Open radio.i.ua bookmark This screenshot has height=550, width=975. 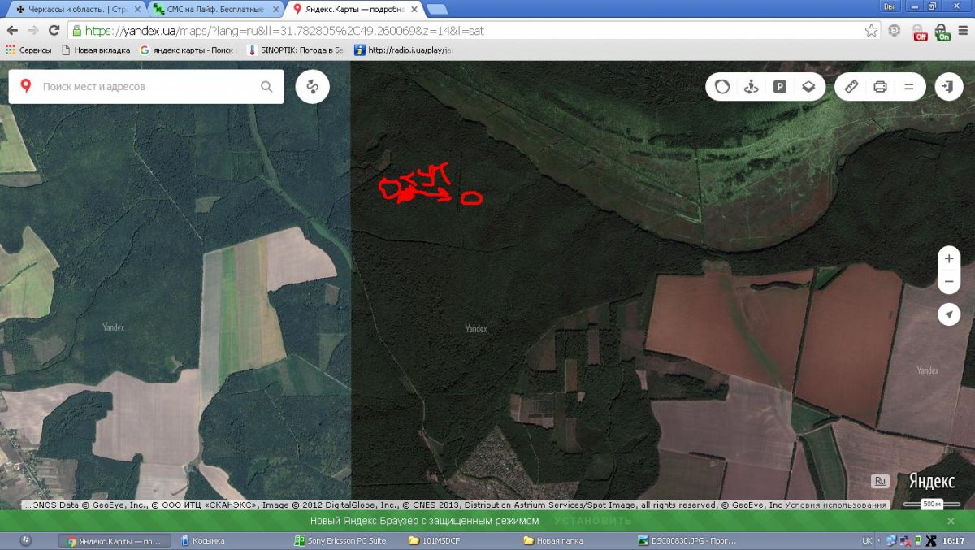(x=403, y=50)
